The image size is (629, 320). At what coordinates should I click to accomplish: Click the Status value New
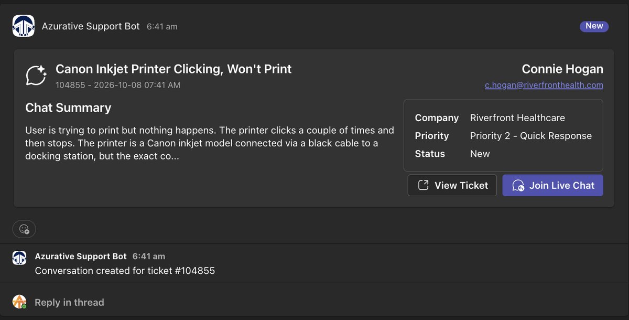[x=480, y=154]
